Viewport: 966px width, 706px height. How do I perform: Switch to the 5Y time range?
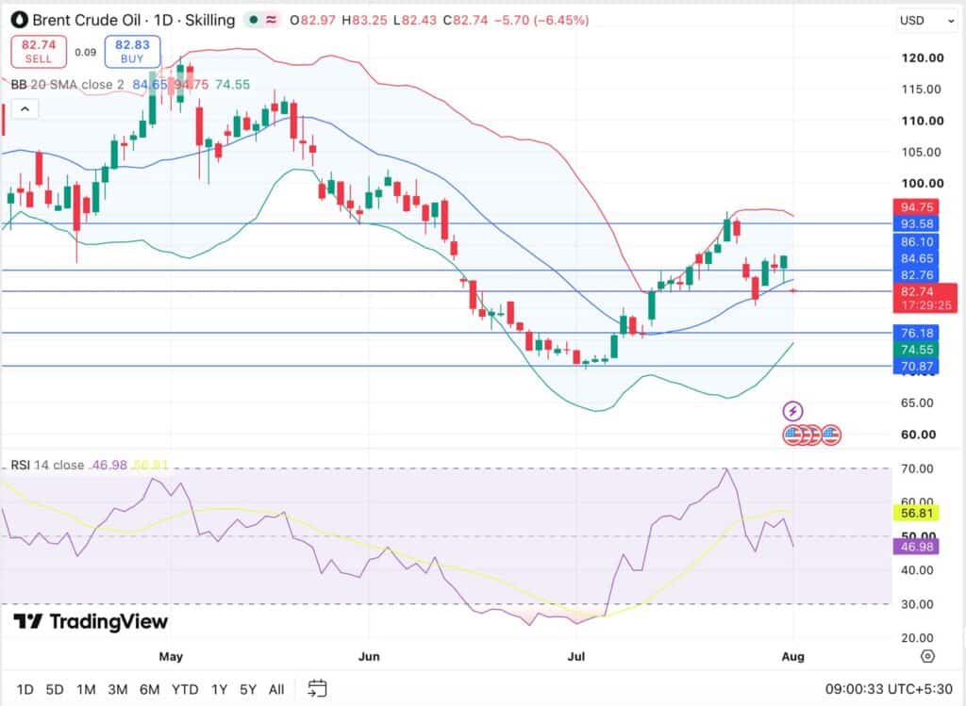pos(248,689)
